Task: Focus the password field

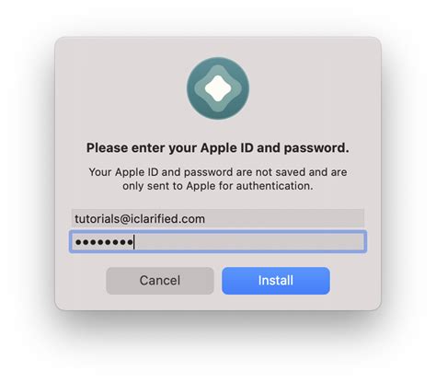Action: coord(218,242)
